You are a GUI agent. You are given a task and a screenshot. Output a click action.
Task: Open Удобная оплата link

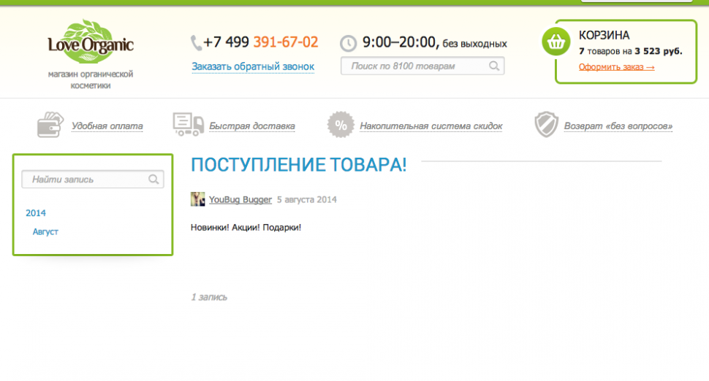[107, 126]
